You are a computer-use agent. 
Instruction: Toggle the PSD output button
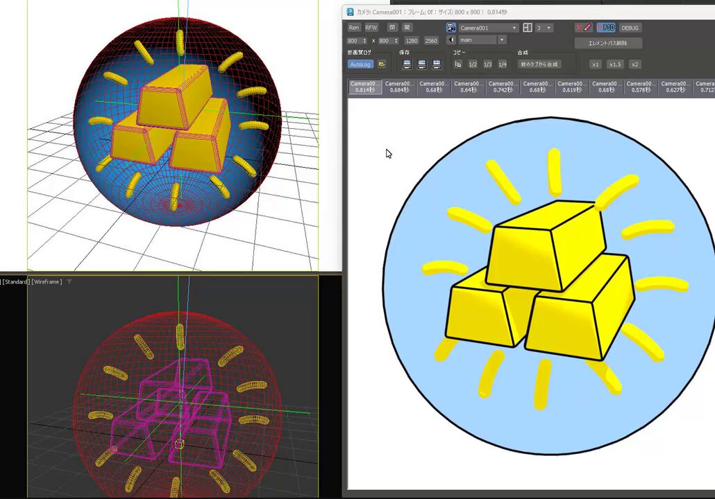tap(606, 28)
